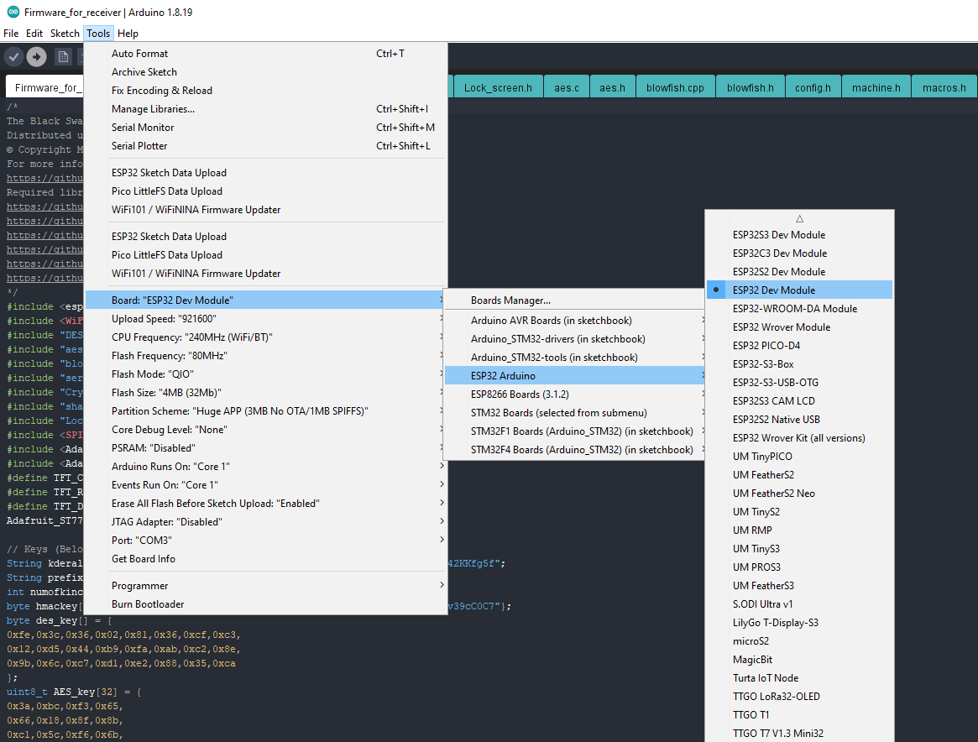Switch to the blowfish.cpp tab
Viewport: 978px width, 742px height.
click(675, 88)
